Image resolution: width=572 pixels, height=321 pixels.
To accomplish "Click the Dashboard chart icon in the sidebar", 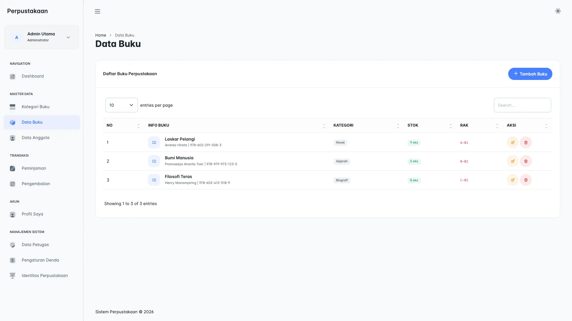I will (x=13, y=76).
